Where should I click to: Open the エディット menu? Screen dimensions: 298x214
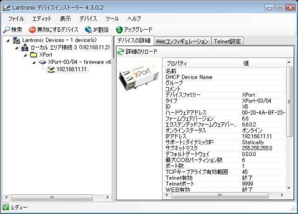pyautogui.click(x=42, y=19)
